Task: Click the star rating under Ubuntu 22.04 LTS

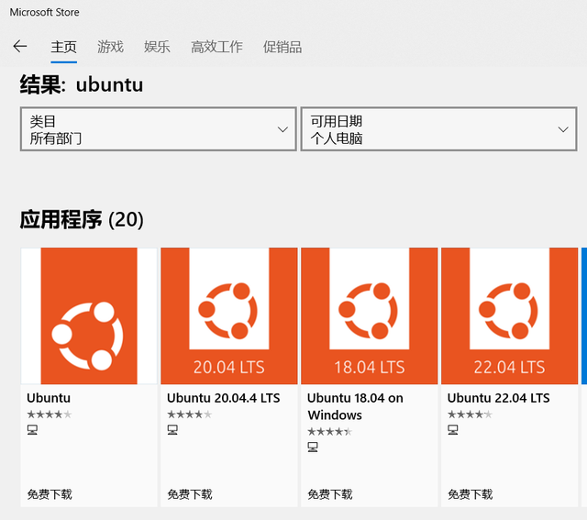Action: point(470,415)
